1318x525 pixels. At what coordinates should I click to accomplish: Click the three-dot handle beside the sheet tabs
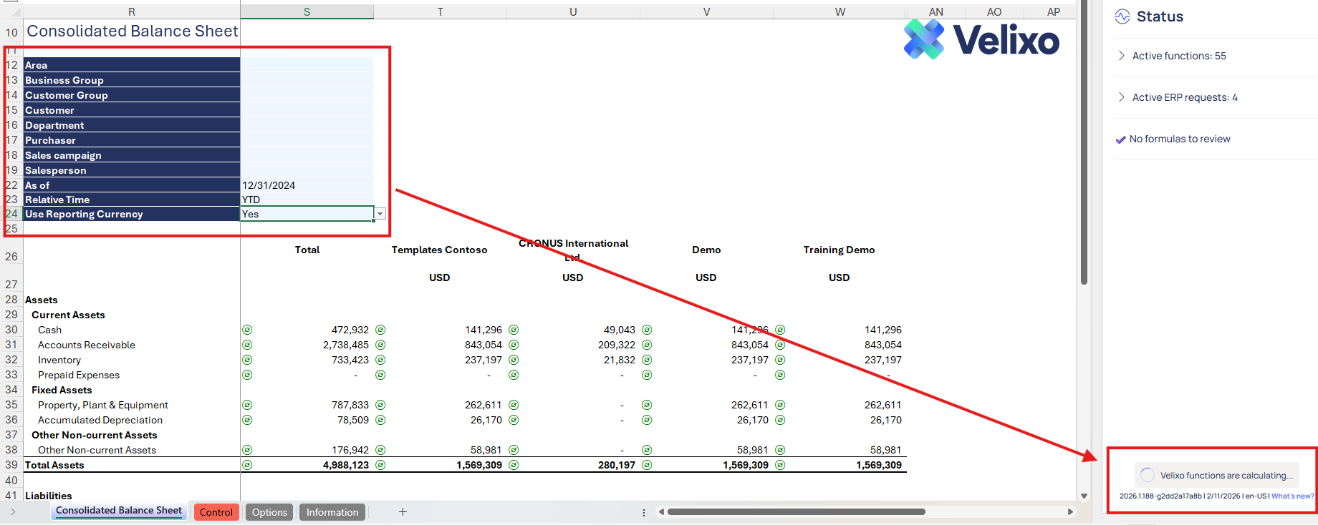tap(643, 512)
